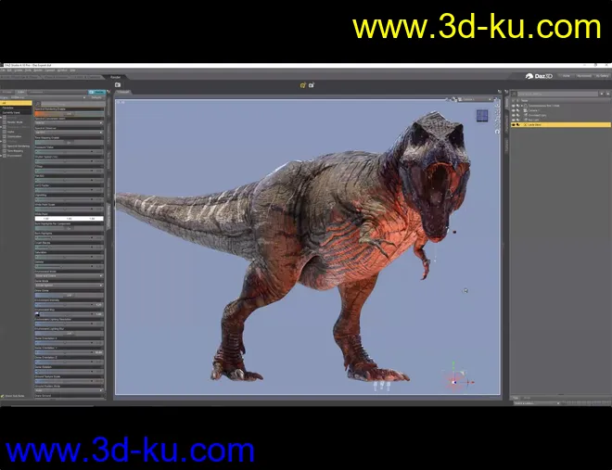Screen dimensions: 612x470
Task: Click the render camera icon in toolbar
Action: click(x=118, y=84)
